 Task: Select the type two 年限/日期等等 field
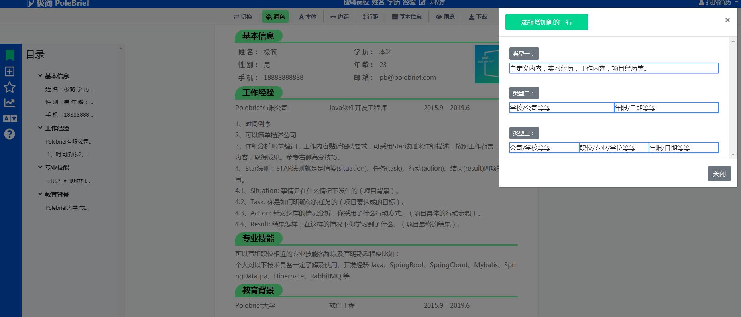[x=666, y=108]
